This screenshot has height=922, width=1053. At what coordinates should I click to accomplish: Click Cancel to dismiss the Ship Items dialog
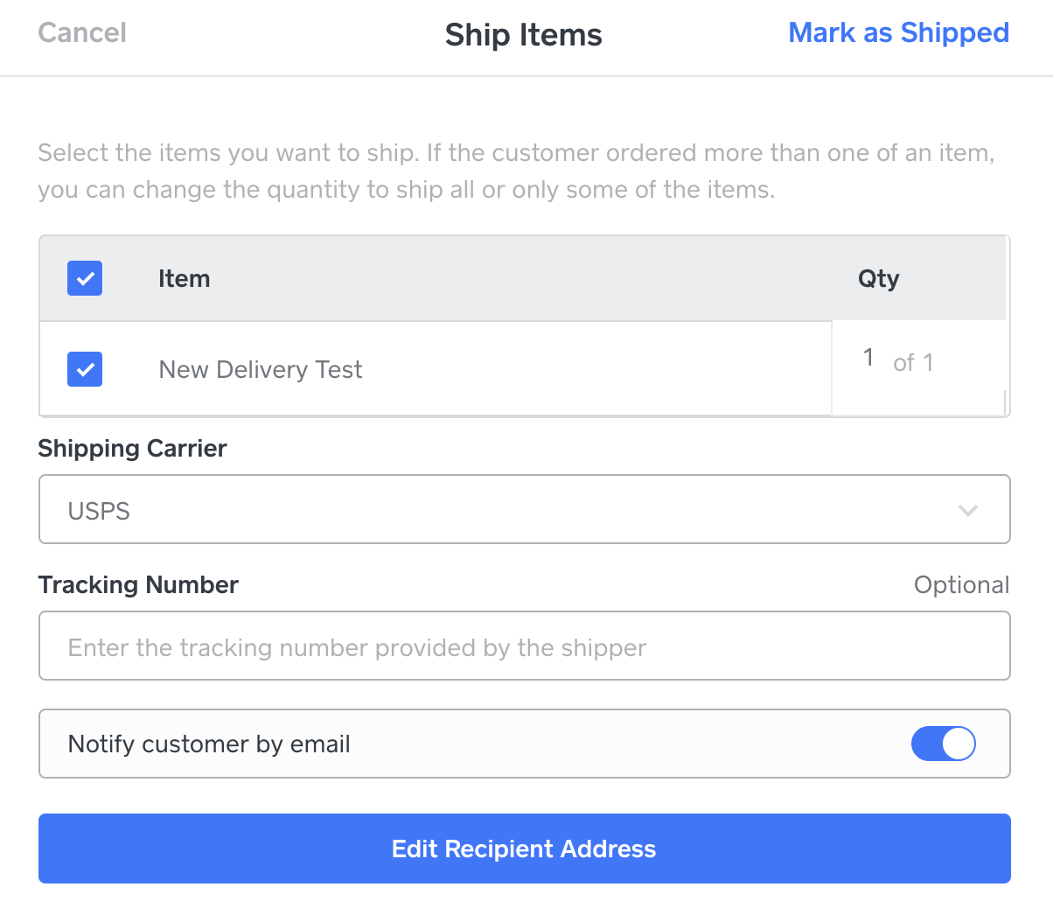click(x=82, y=33)
